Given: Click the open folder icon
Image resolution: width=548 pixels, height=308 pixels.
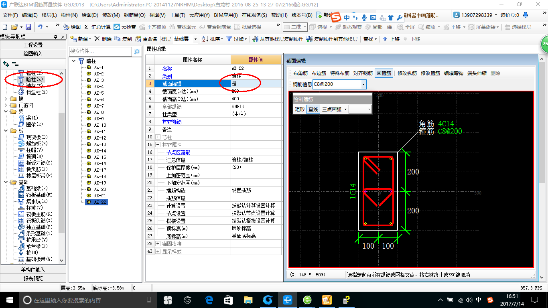Looking at the screenshot, I should [x=14, y=27].
